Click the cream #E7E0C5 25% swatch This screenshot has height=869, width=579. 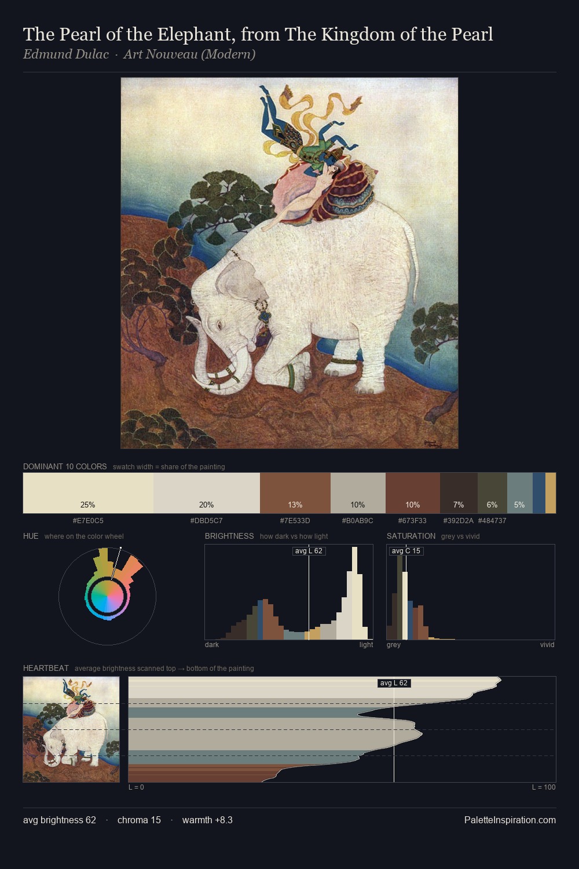[88, 493]
